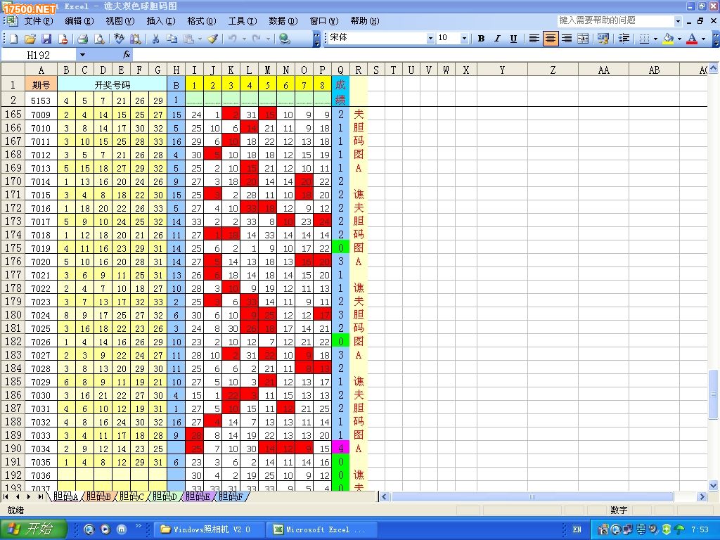The height and width of the screenshot is (540, 720).
Task: Open the 数据 menu
Action: pyautogui.click(x=283, y=21)
